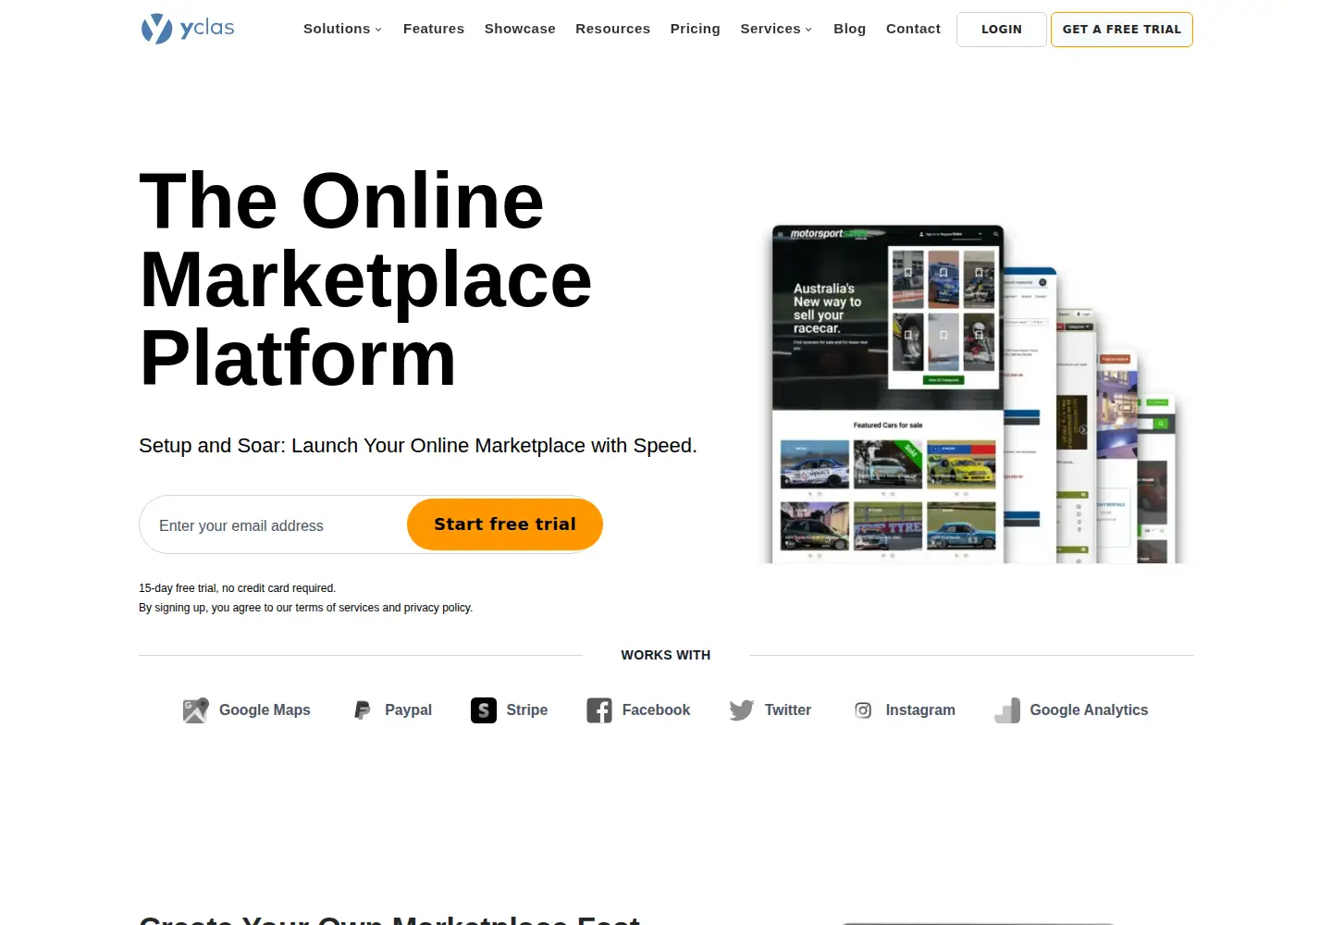Click GET A FREE TRIAL button
The width and height of the screenshot is (1332, 925).
[x=1122, y=30]
